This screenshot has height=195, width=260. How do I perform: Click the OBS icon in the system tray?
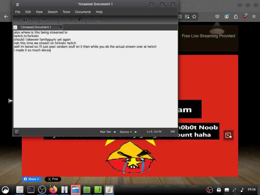(209, 190)
